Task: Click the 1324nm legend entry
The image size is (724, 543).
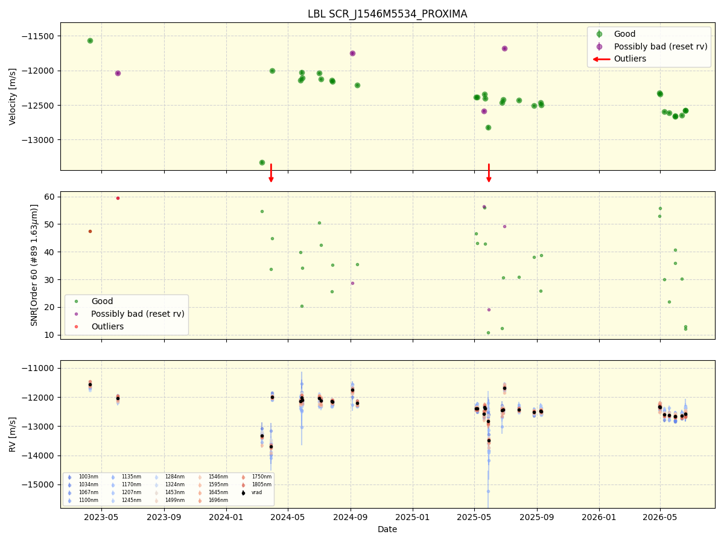Action: coord(175,484)
